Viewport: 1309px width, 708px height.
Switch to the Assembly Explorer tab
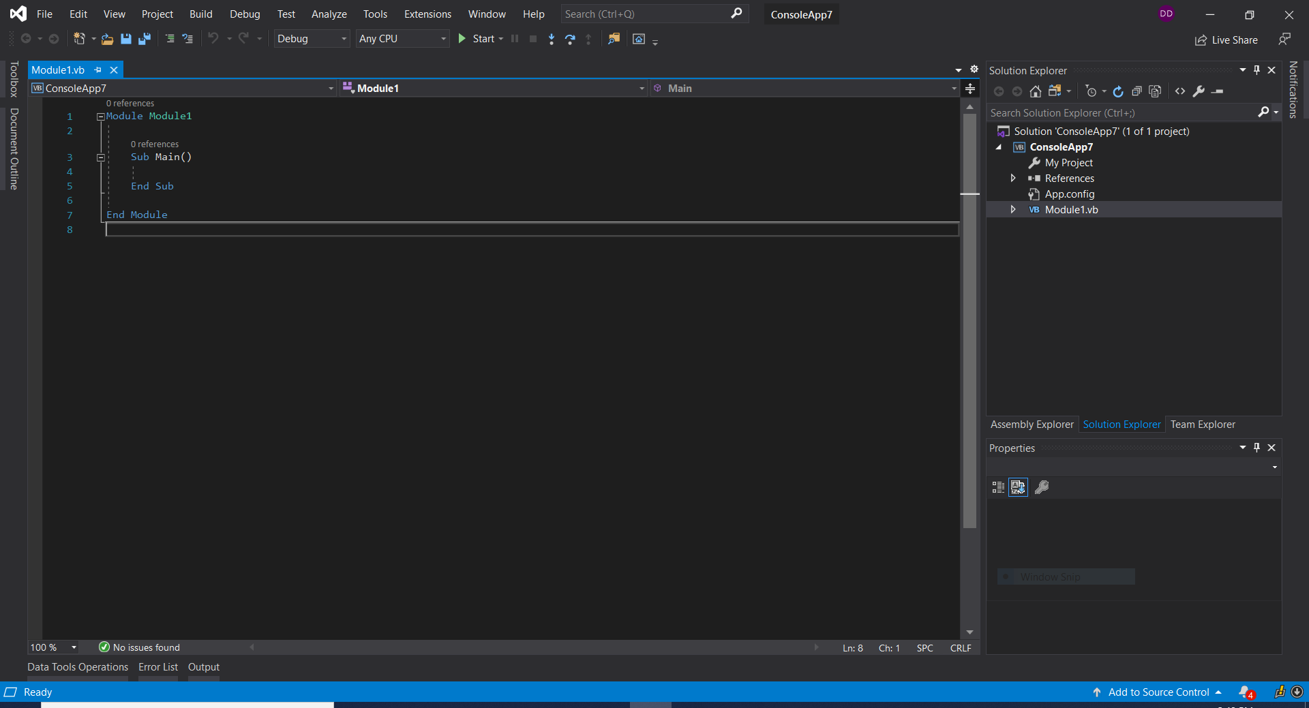point(1032,424)
